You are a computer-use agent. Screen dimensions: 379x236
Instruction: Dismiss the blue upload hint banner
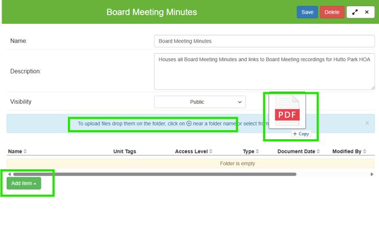point(367,123)
